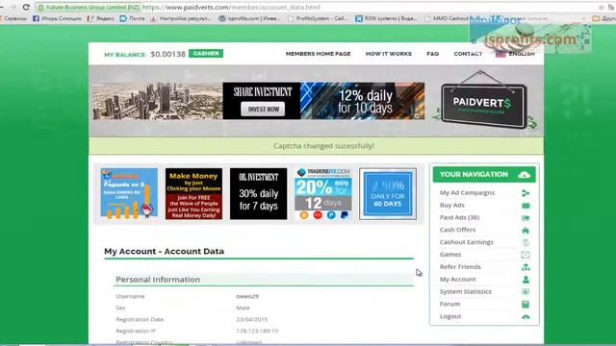The image size is (616, 346).
Task: Open the FAQ menu item
Action: coord(432,54)
